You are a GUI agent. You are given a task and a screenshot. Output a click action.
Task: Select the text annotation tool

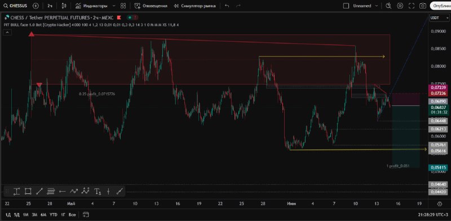[x=98, y=191]
